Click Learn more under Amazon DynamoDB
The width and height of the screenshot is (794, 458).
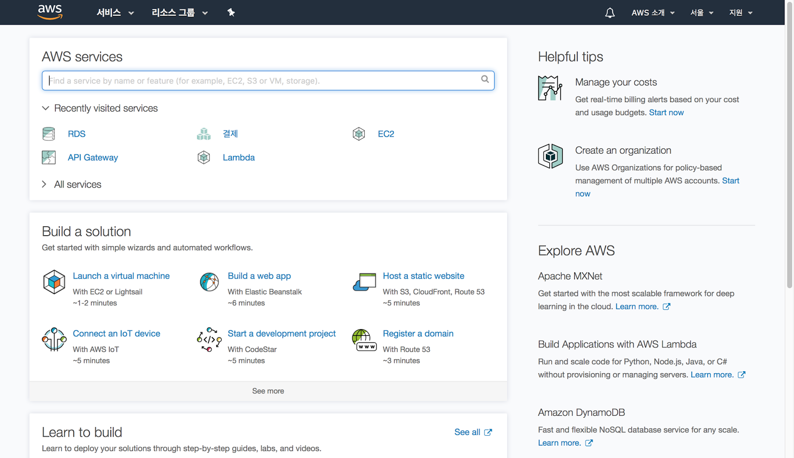coord(559,443)
